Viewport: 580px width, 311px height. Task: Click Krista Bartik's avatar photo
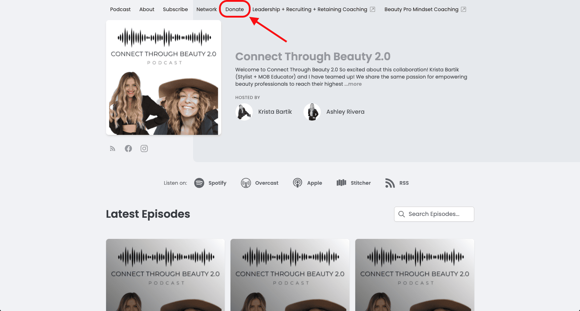(244, 112)
